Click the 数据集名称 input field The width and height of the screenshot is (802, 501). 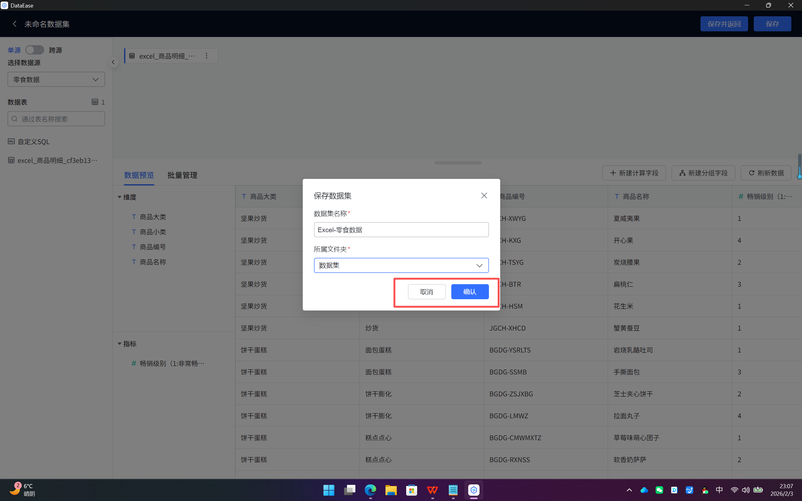401,230
